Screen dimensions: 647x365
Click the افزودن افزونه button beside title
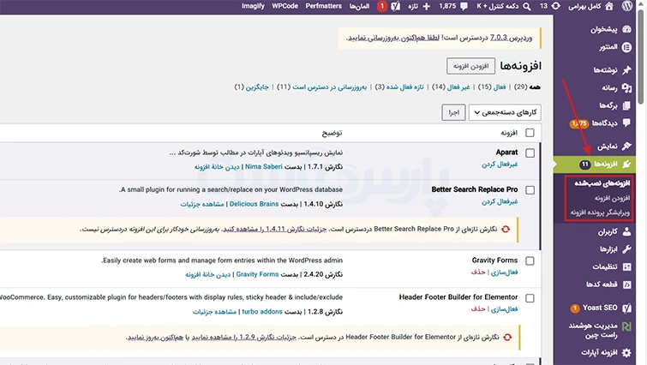470,66
